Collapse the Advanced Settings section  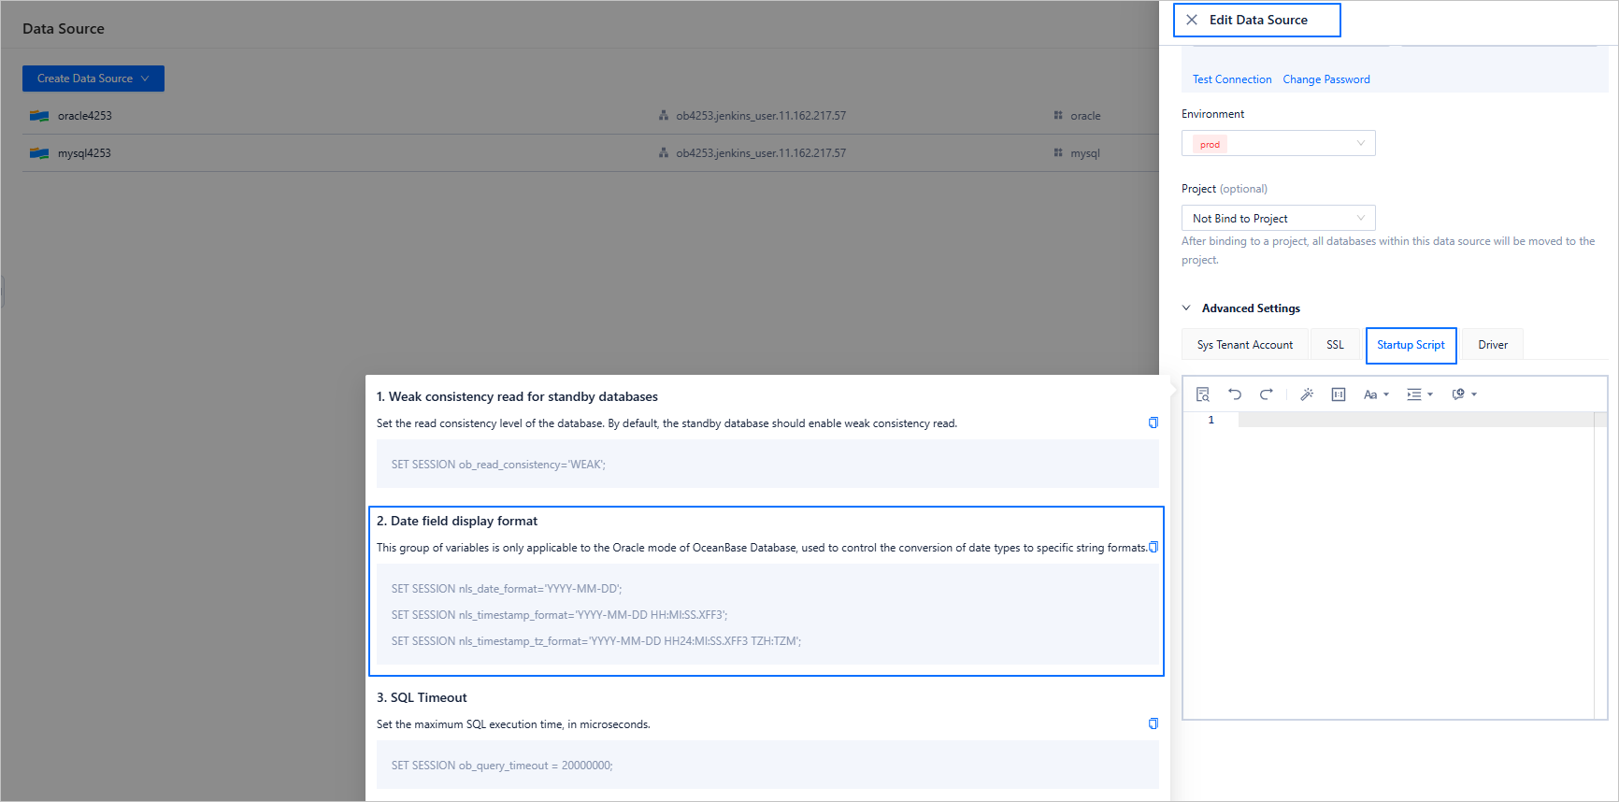(x=1187, y=308)
